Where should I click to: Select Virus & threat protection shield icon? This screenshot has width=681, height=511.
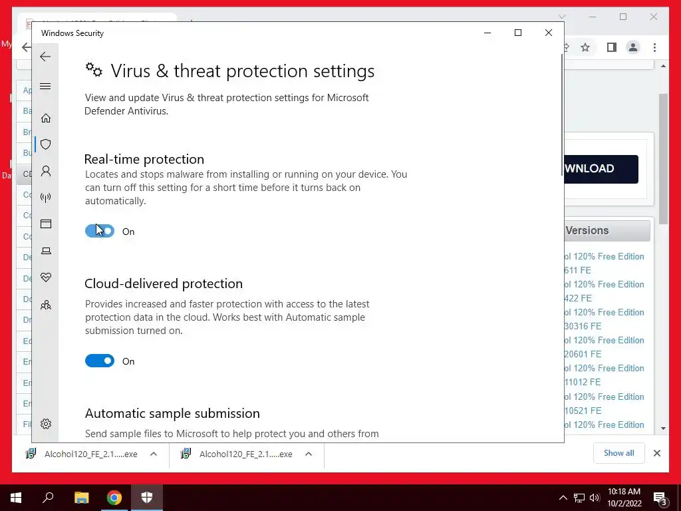(46, 144)
